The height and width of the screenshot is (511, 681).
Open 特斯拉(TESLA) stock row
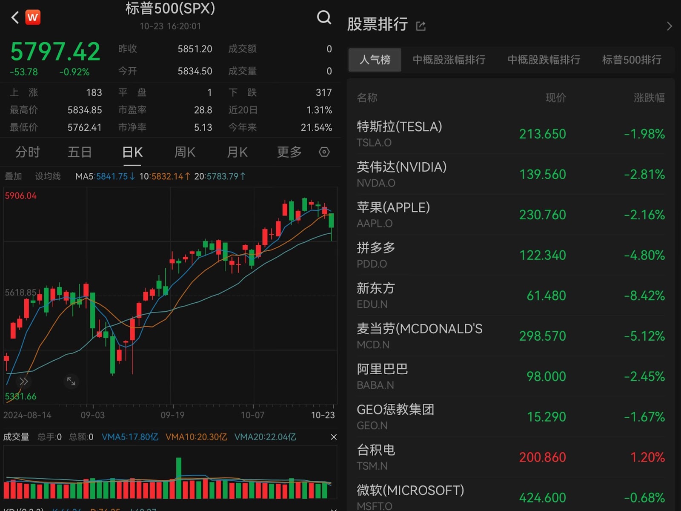click(511, 134)
